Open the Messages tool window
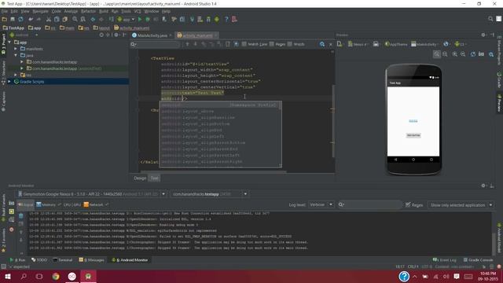Image resolution: width=503 pixels, height=283 pixels. click(92, 260)
